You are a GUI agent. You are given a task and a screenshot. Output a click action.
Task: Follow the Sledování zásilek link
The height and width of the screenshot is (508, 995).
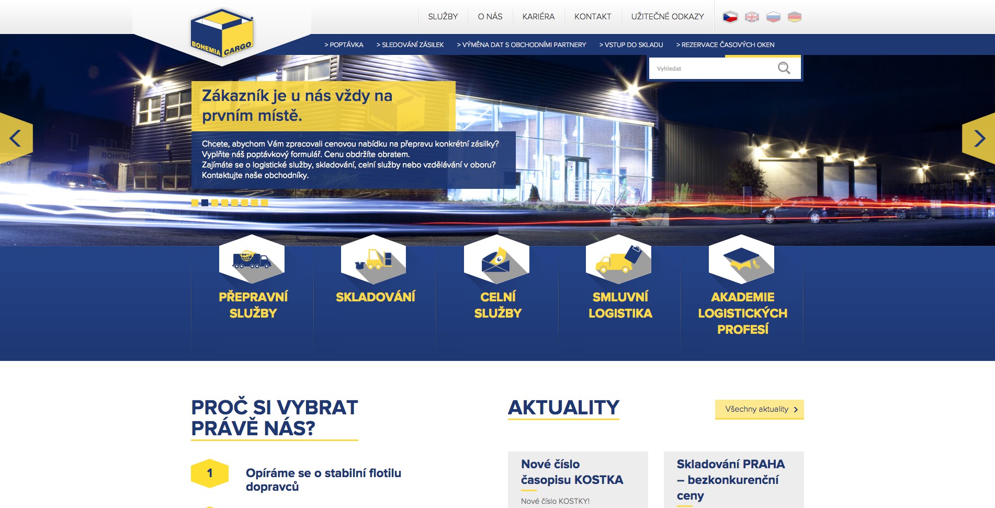(410, 44)
